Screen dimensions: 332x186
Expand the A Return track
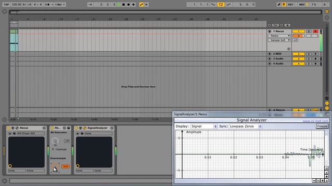(270, 110)
